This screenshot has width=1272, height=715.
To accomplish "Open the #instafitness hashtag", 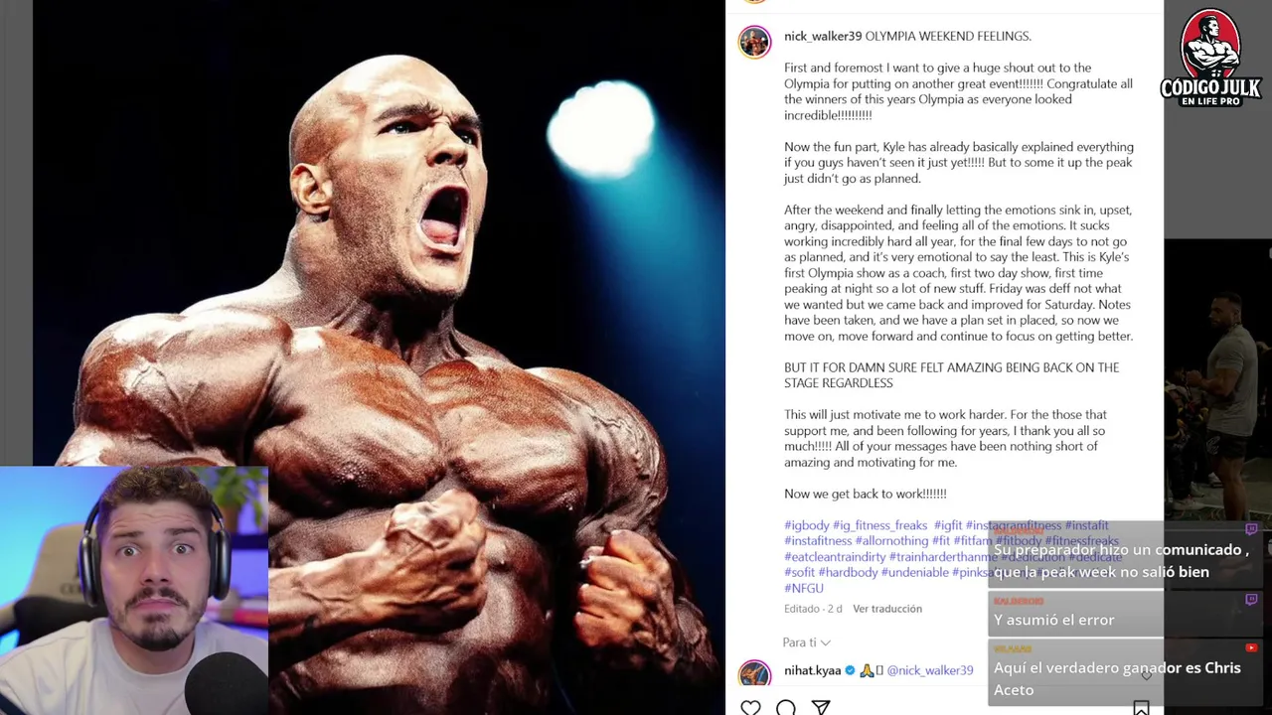I will pos(818,541).
